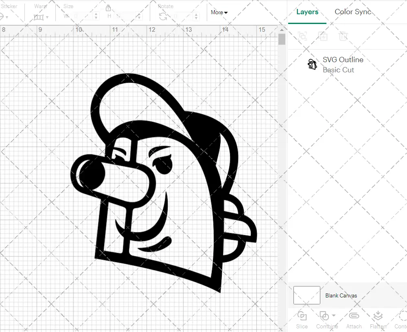Switch to the Layers tab
Image resolution: width=407 pixels, height=332 pixels.
(307, 12)
